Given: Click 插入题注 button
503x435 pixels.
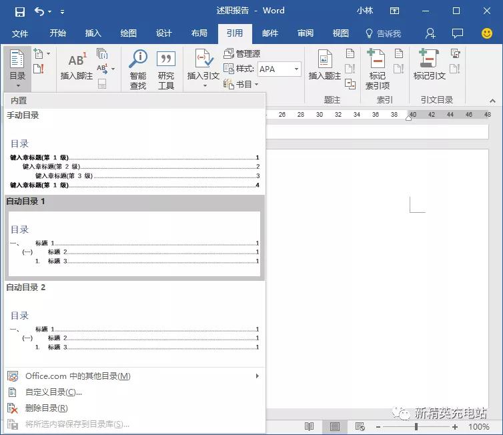Looking at the screenshot, I should [325, 65].
